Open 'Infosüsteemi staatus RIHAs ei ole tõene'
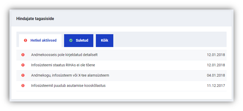The width and height of the screenshot is (243, 111). pyautogui.click(x=63, y=65)
